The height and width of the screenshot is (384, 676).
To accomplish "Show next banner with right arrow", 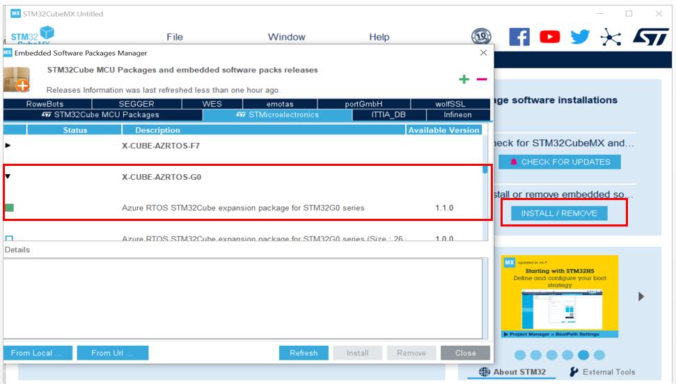I will click(x=641, y=296).
